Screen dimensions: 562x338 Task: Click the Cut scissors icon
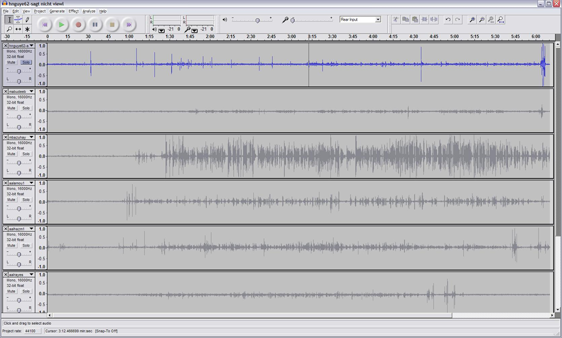[395, 20]
